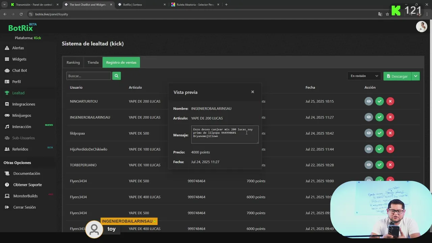
Task: Open the Referidos section
Action: point(20,149)
